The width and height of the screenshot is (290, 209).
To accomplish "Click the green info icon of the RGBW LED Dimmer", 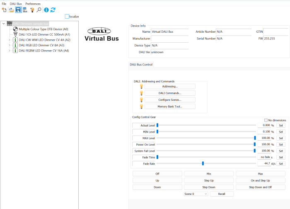I will coord(15,51).
